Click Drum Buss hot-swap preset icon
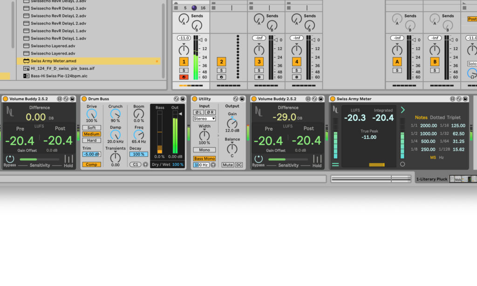 pyautogui.click(x=176, y=99)
